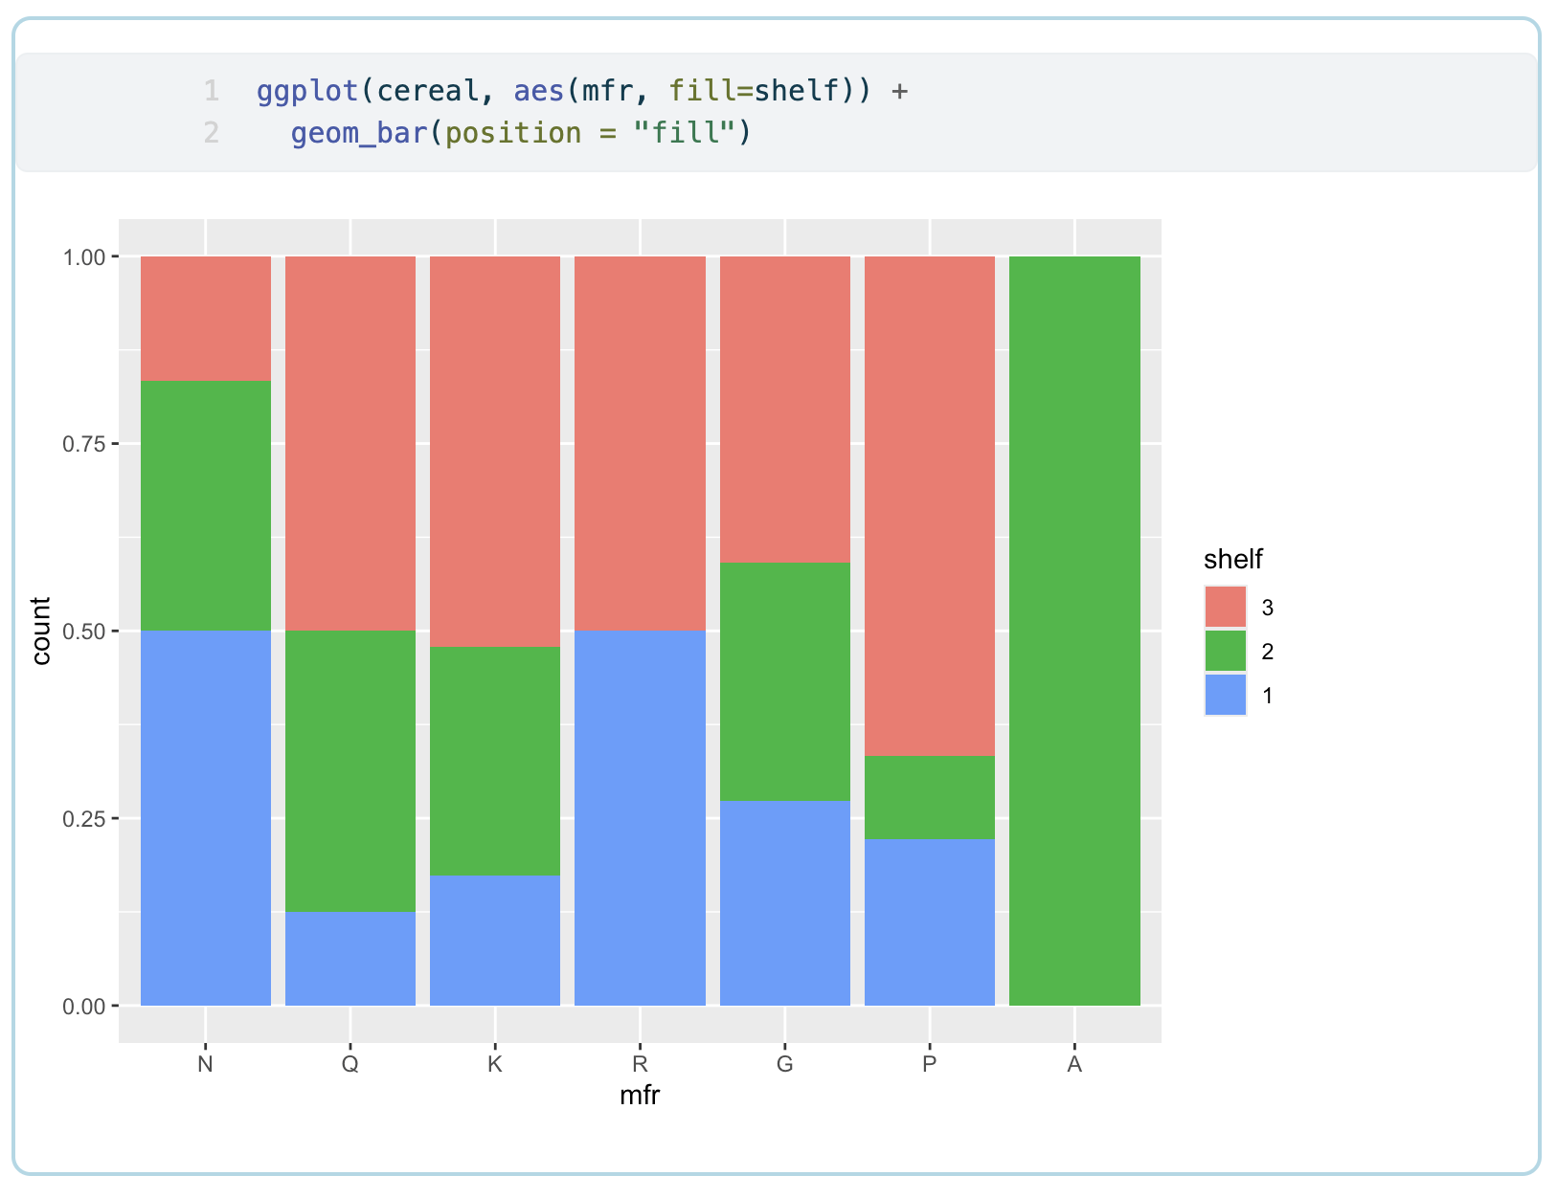This screenshot has width=1557, height=1198.
Task: Select the blue segment of bar N
Action: point(205,813)
